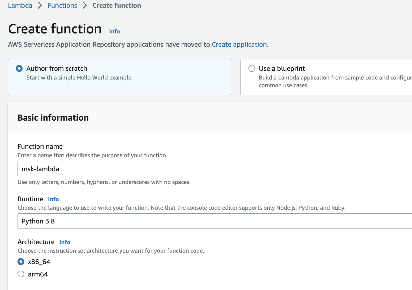
Task: Select the Use a blueprint radio button
Action: [x=252, y=68]
